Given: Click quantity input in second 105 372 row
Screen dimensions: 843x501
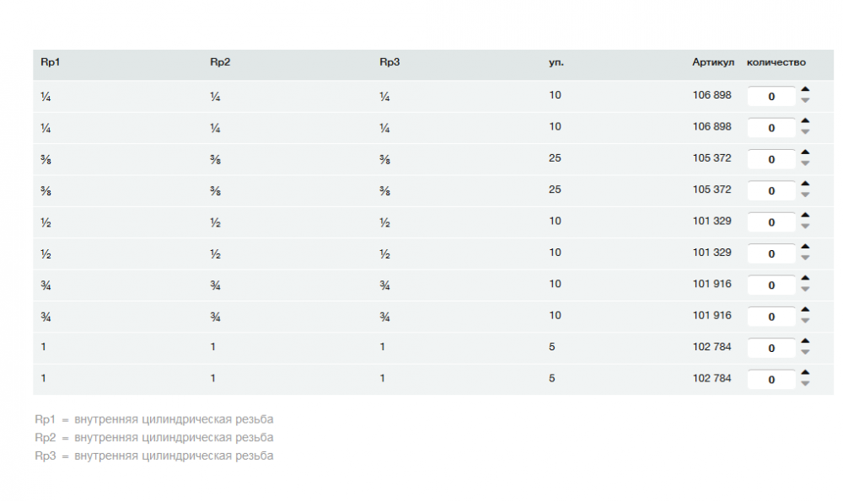Looking at the screenshot, I should 771,191.
